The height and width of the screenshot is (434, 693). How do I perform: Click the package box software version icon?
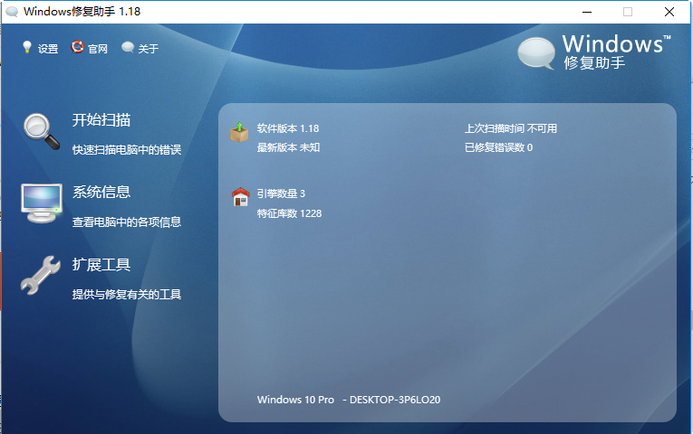click(239, 133)
